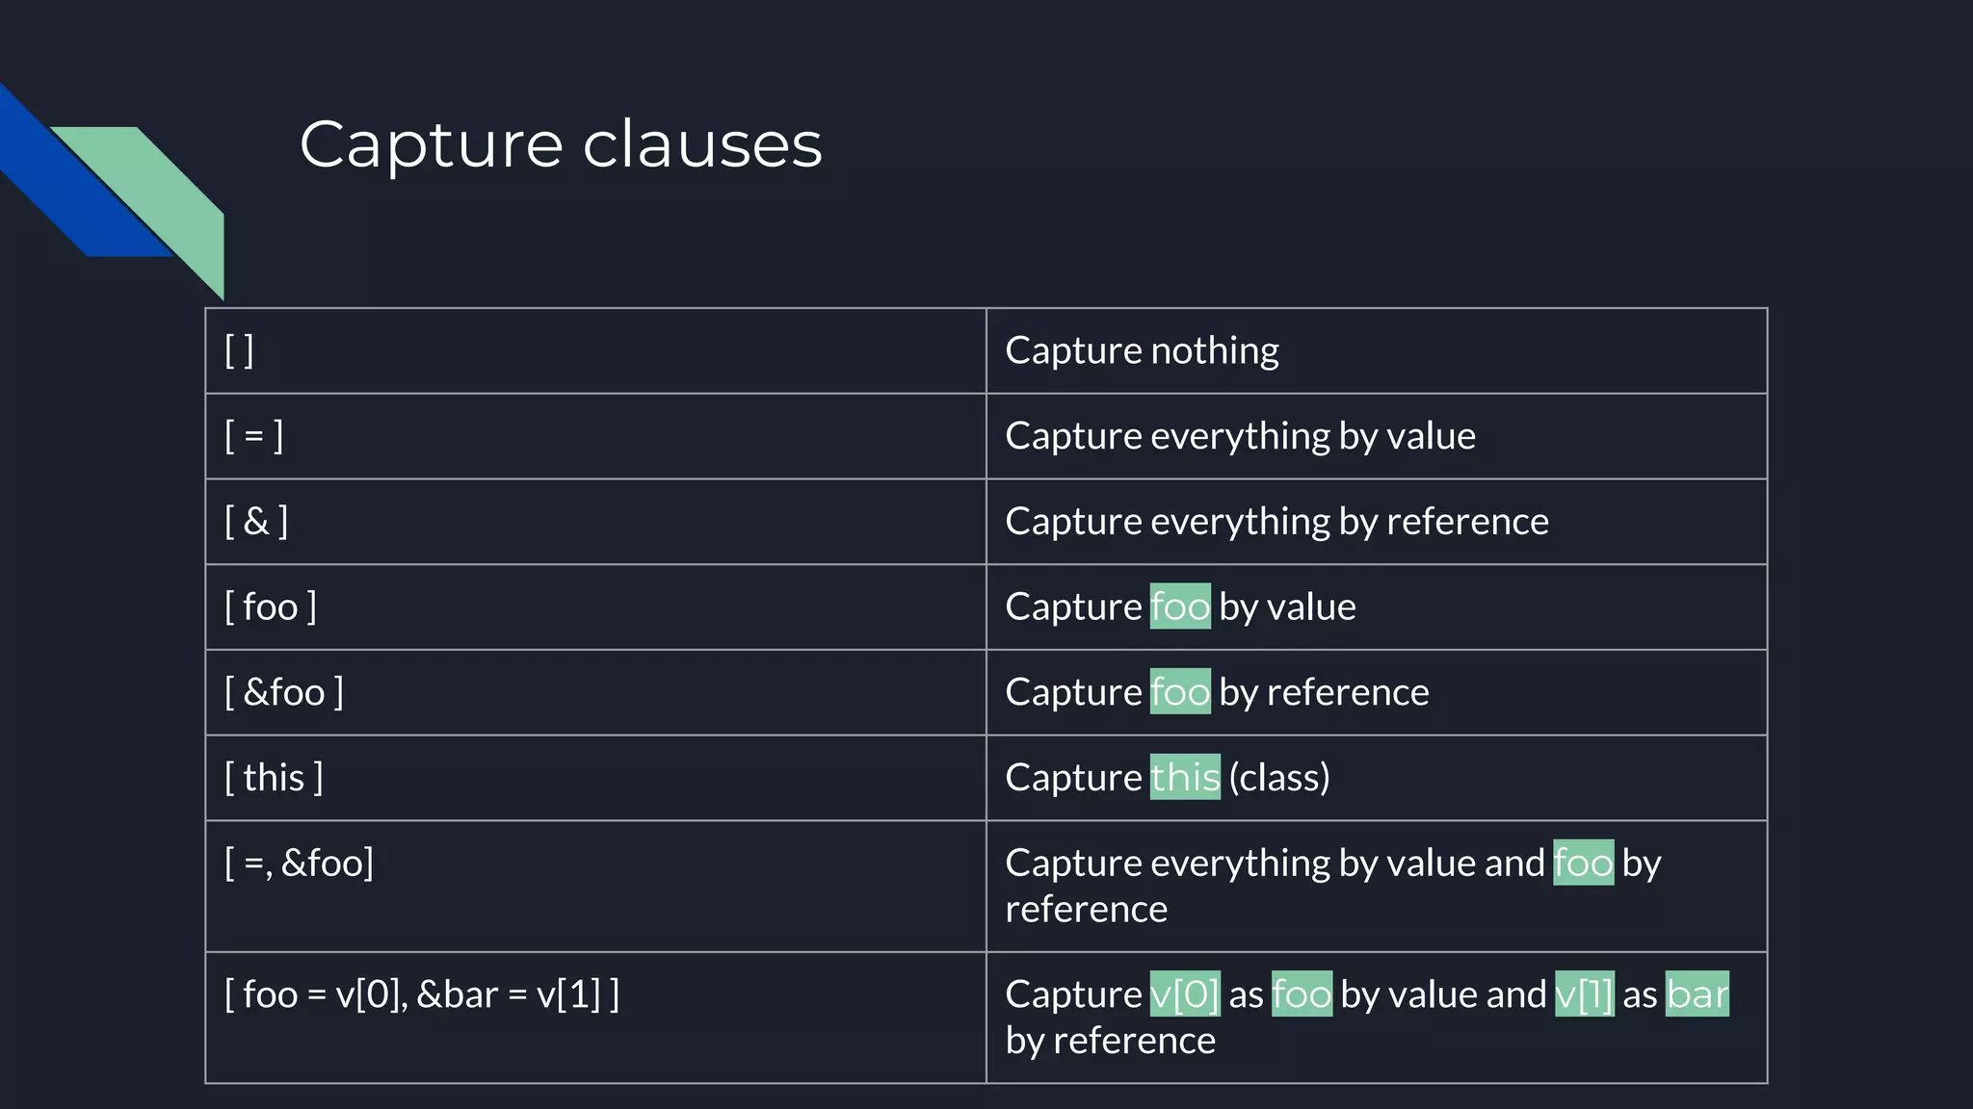Click highlighted "foo" in "Capture foo by value"

(x=1180, y=606)
